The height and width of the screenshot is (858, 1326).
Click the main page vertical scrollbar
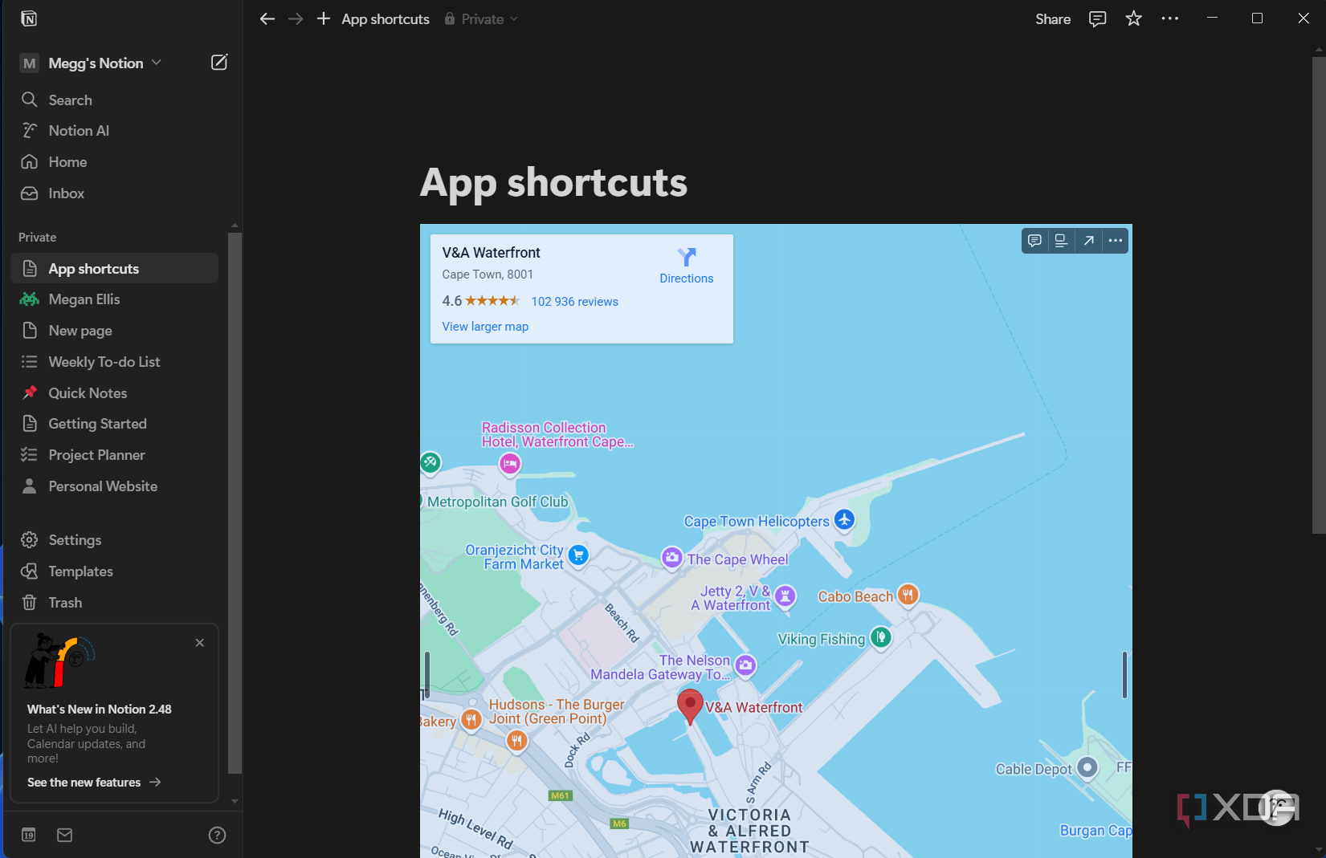tap(1319, 295)
